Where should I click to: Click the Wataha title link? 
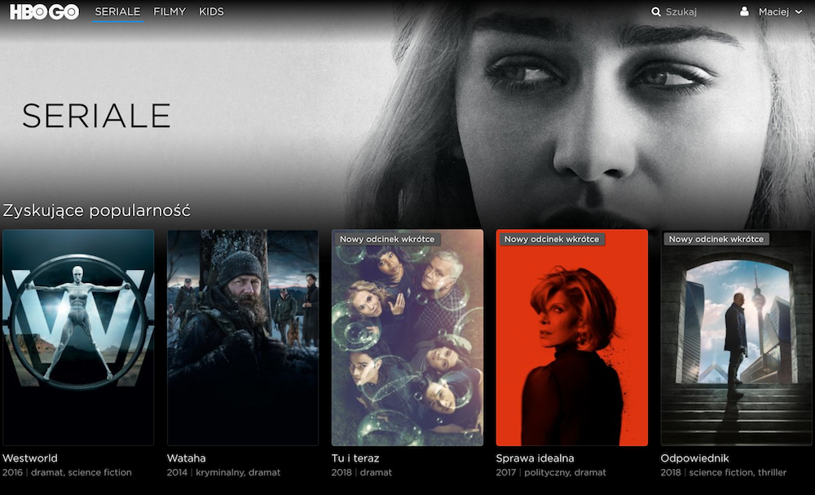pyautogui.click(x=186, y=458)
